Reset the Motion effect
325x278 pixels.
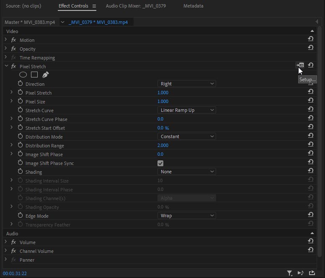click(310, 39)
